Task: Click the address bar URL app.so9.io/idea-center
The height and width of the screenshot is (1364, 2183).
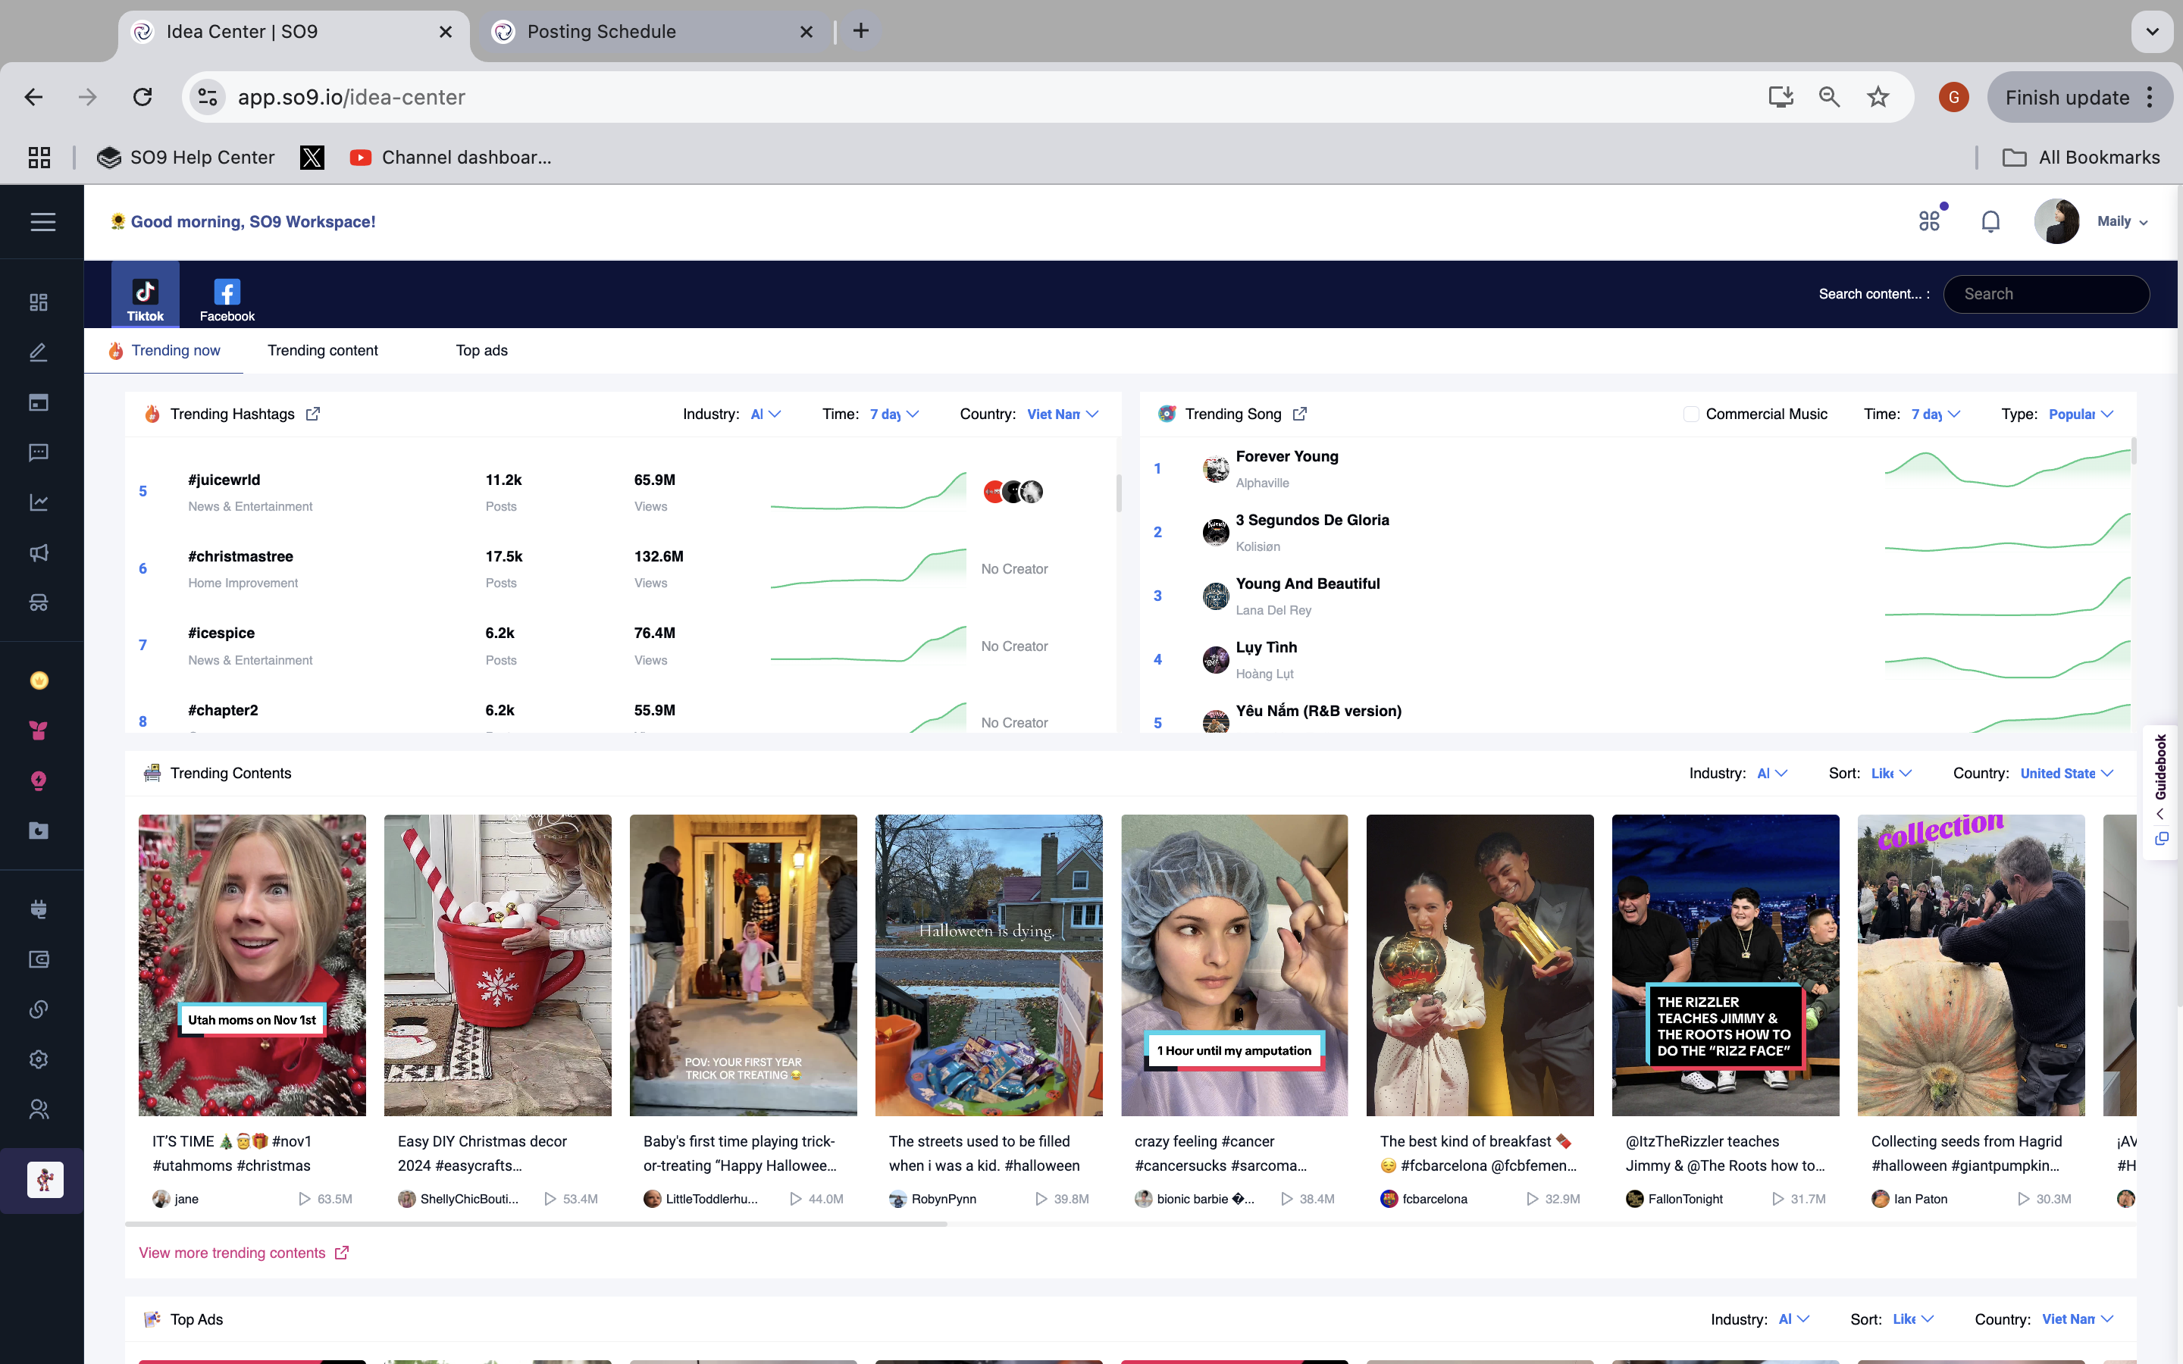Action: tap(351, 98)
